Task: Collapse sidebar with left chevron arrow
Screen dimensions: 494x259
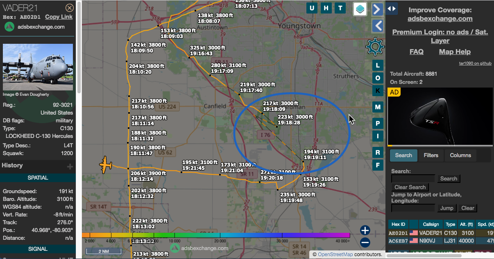Action: pos(377,26)
